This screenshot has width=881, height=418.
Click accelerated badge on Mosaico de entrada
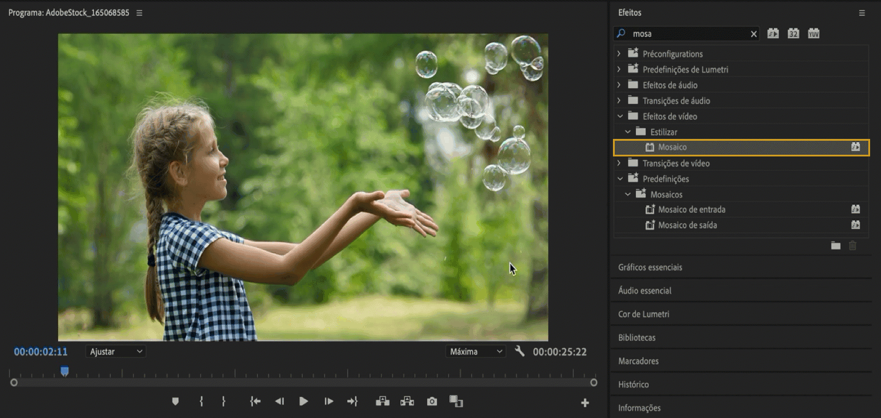click(856, 210)
